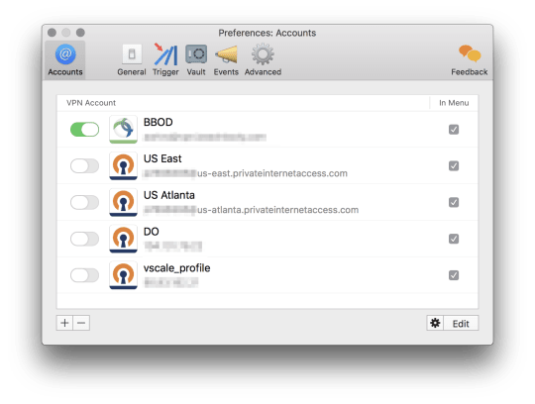Screen dimensions: 535x404
Task: Click the BBOD AnyConnect account icon
Action: click(123, 129)
